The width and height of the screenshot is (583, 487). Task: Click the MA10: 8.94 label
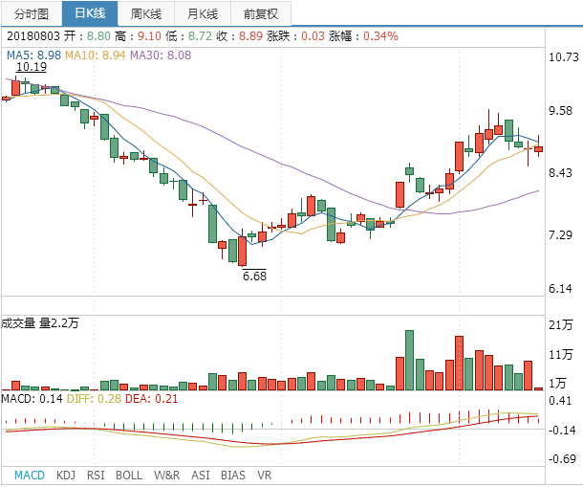tap(96, 55)
